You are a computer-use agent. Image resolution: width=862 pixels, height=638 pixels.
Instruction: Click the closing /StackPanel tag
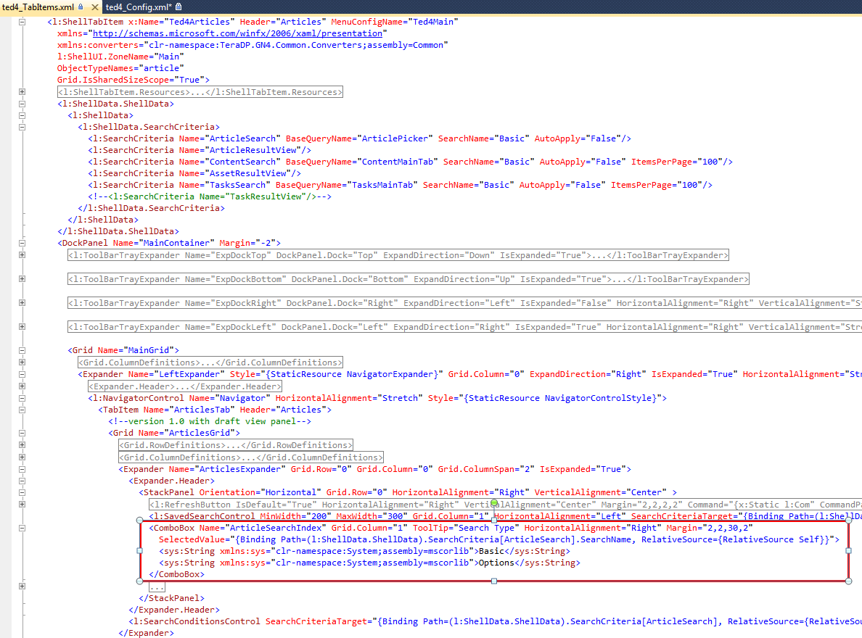click(171, 598)
